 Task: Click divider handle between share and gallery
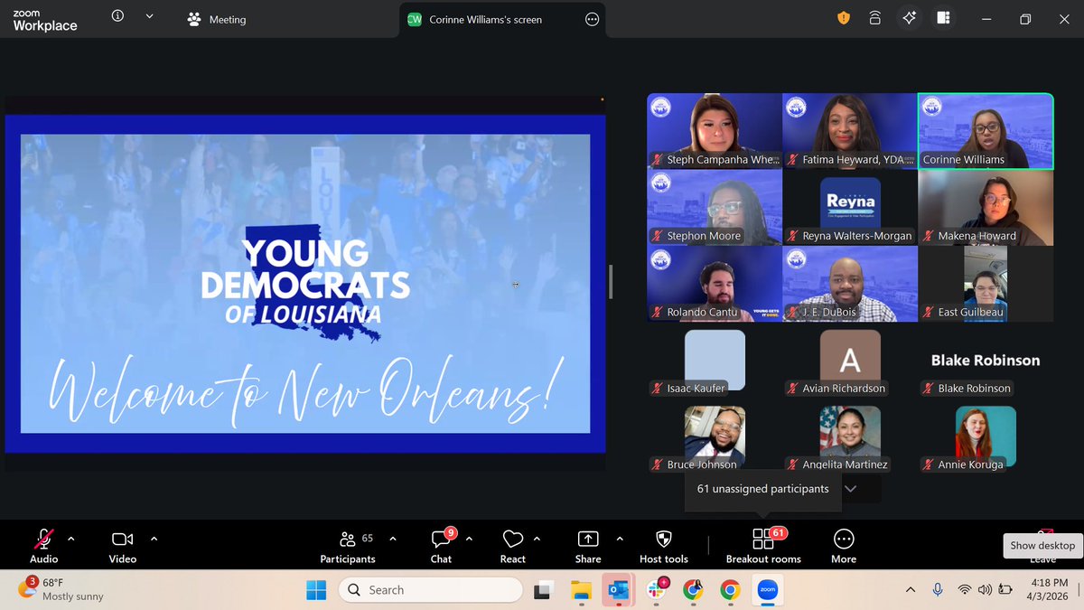pyautogui.click(x=612, y=282)
